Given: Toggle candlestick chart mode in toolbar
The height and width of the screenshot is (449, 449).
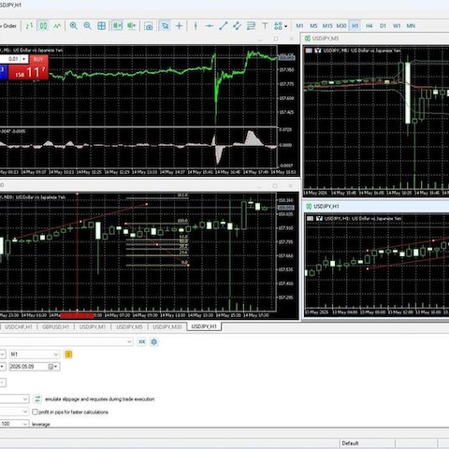Looking at the screenshot, I should [x=43, y=26].
